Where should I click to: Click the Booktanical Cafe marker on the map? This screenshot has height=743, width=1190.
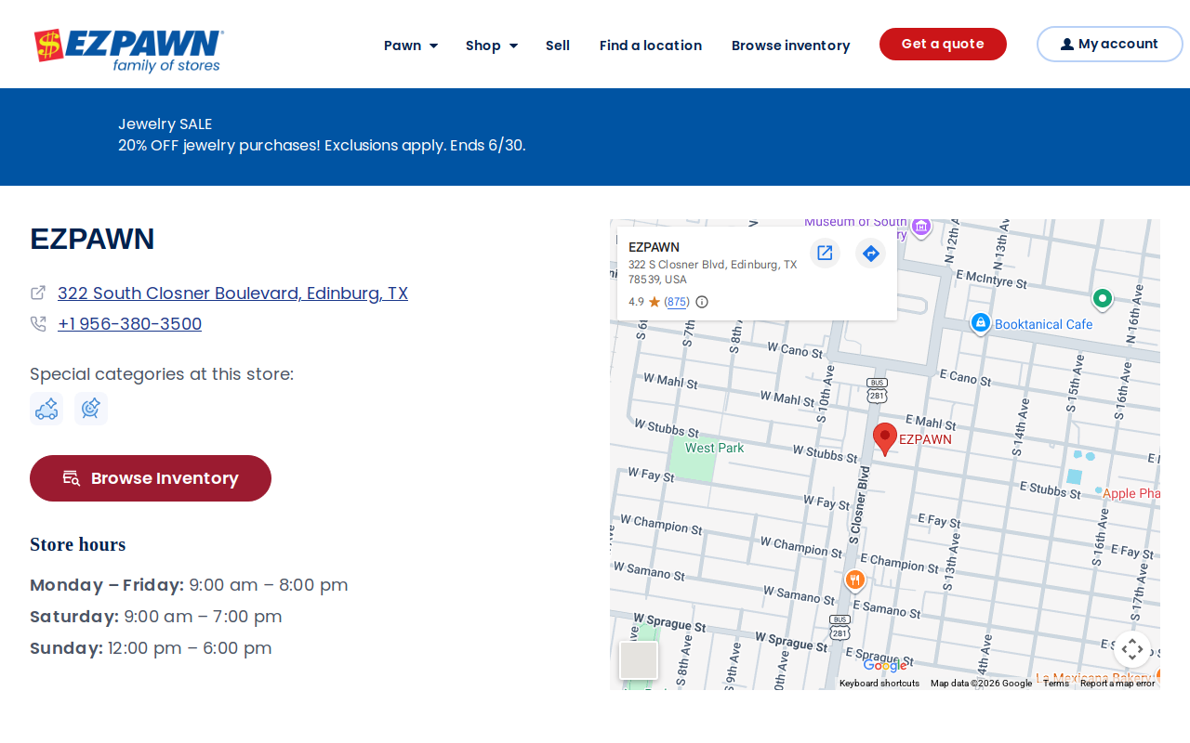click(980, 323)
